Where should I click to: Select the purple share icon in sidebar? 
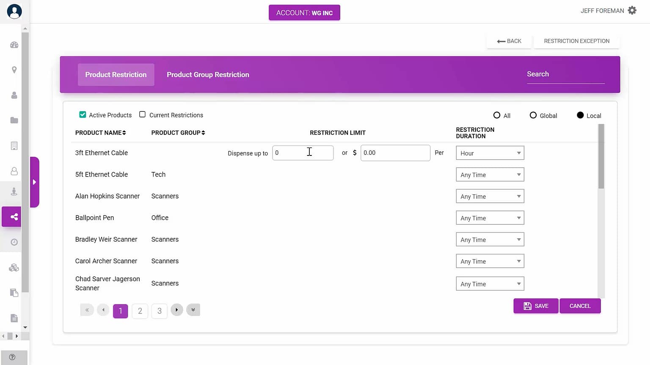[x=14, y=217]
